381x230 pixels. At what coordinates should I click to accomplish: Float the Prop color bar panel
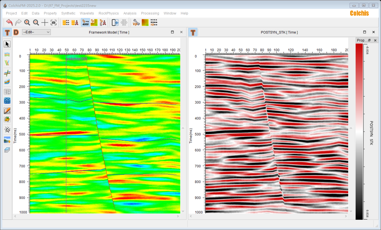369,40
